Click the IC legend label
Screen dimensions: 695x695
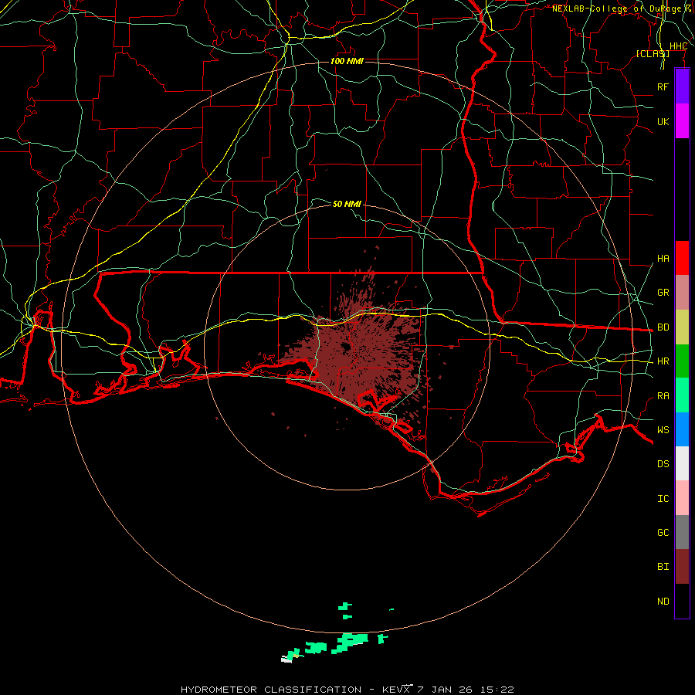[x=663, y=499]
